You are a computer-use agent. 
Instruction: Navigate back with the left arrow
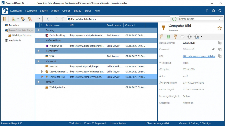49,19
